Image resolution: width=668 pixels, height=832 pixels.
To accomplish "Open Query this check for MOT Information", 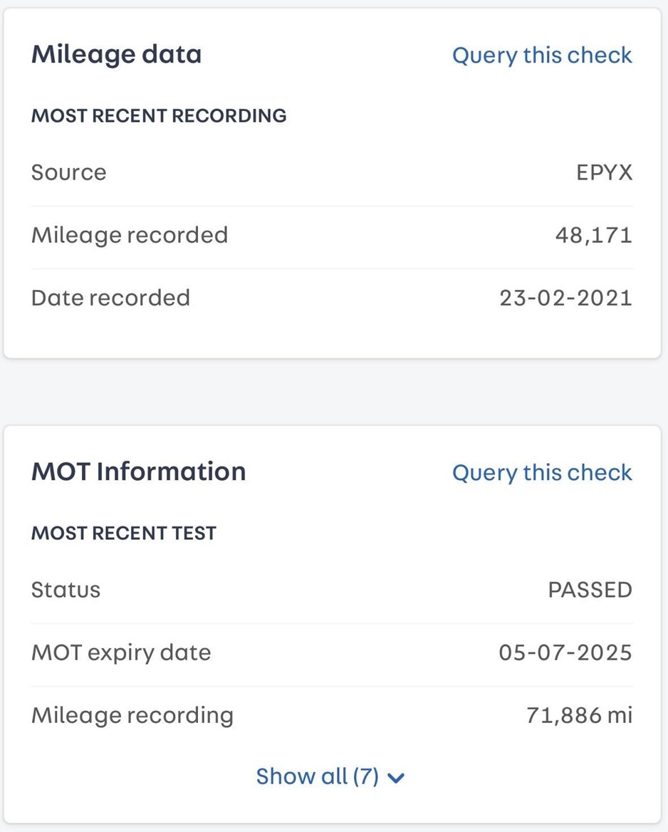I will [542, 472].
